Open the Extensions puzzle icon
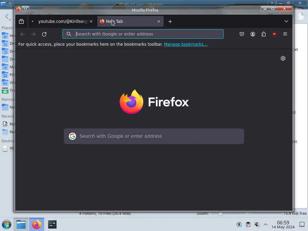Image resolution: width=308 pixels, height=231 pixels. [263, 34]
